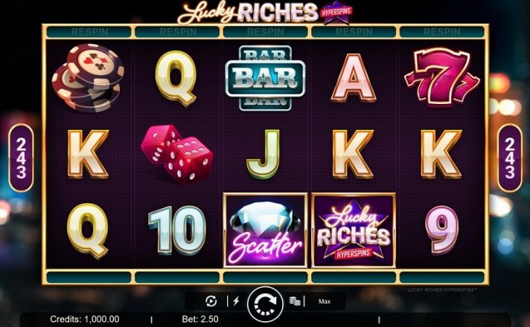Respin the third reel
Screen dimensions: 530x327
coord(265,32)
